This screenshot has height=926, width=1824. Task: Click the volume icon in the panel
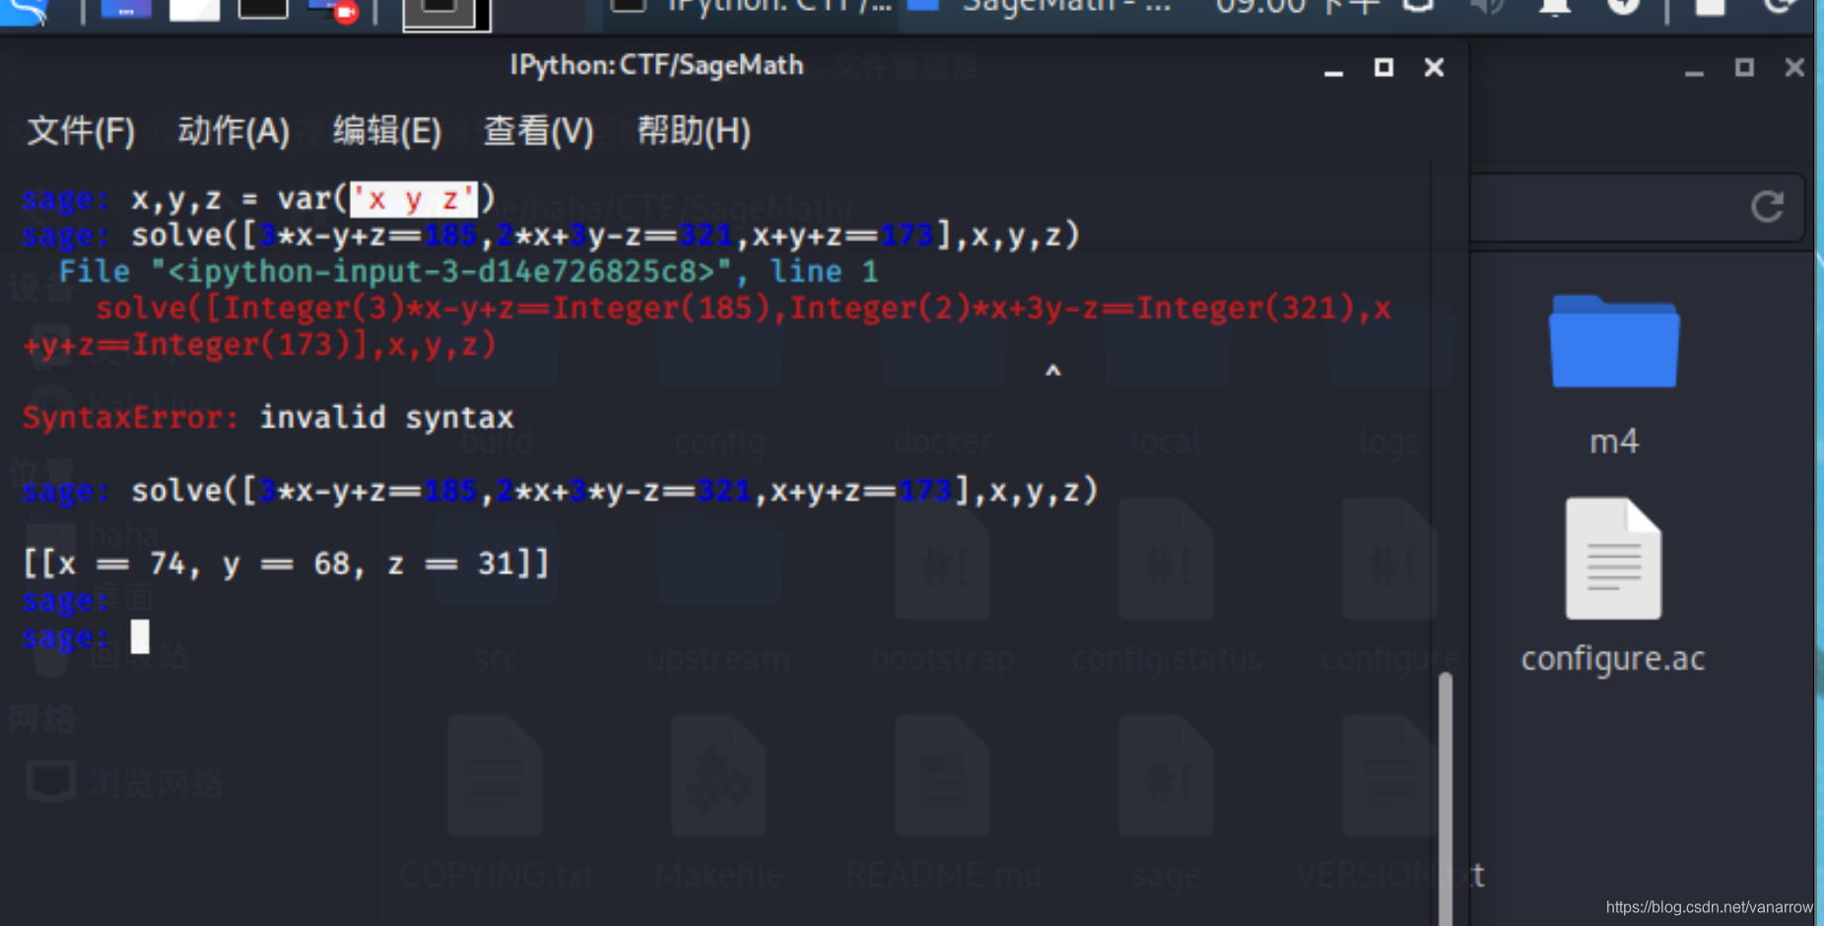tap(1486, 8)
